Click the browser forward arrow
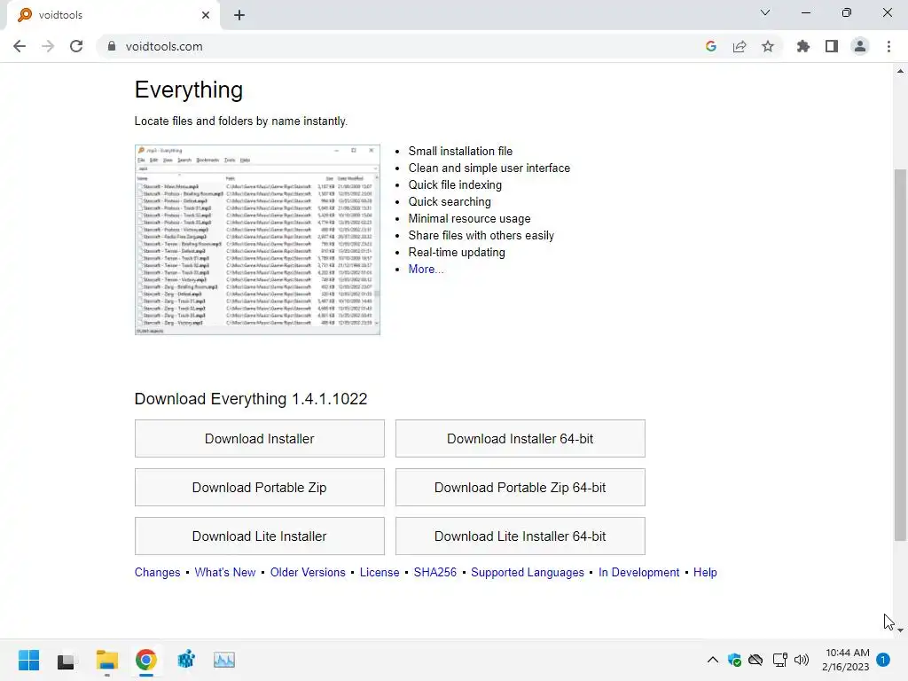The image size is (908, 681). 48,46
